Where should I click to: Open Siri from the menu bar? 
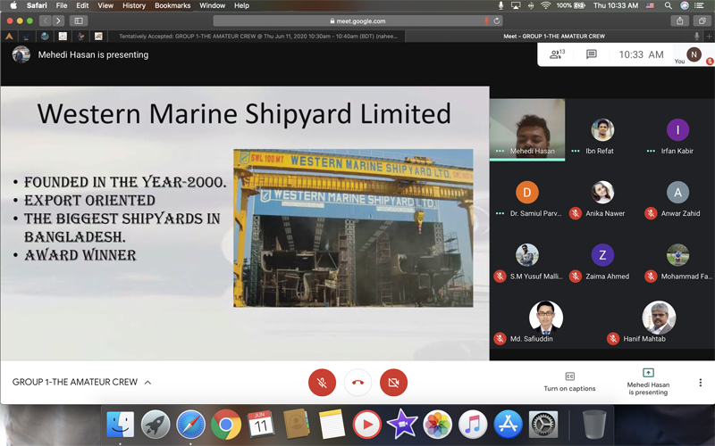click(685, 5)
